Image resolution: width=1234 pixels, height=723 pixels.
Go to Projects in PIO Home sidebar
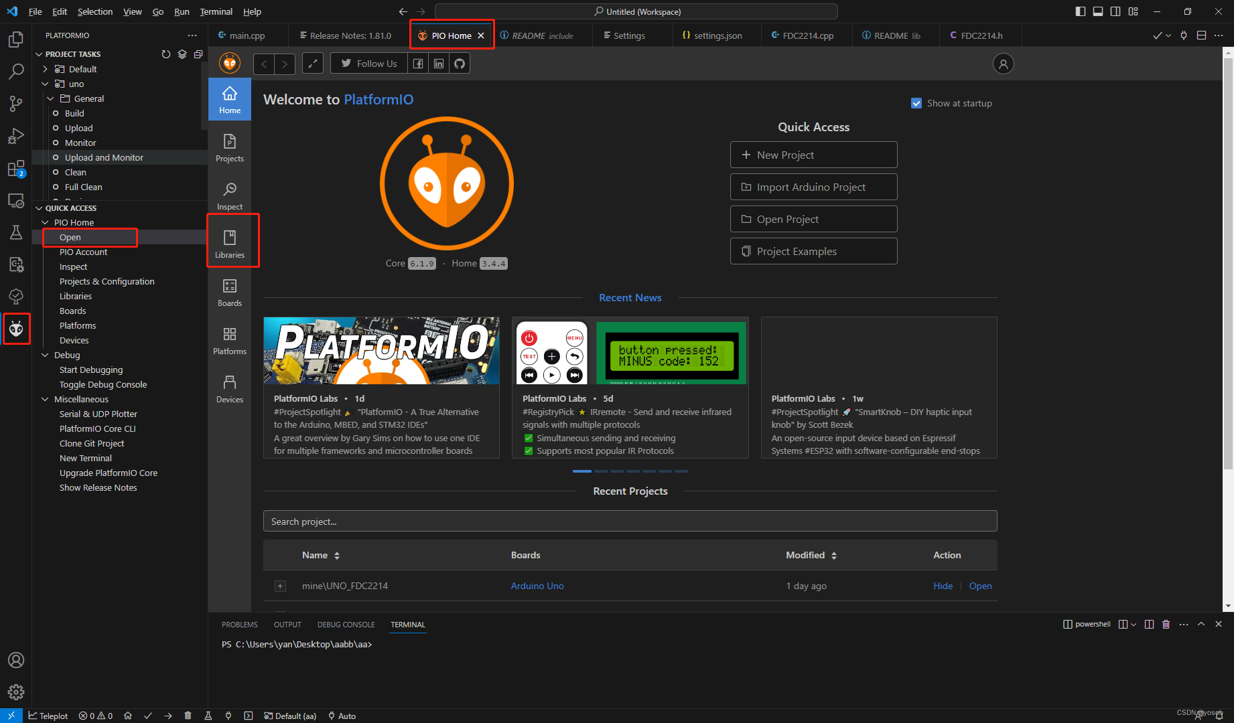pyautogui.click(x=230, y=148)
